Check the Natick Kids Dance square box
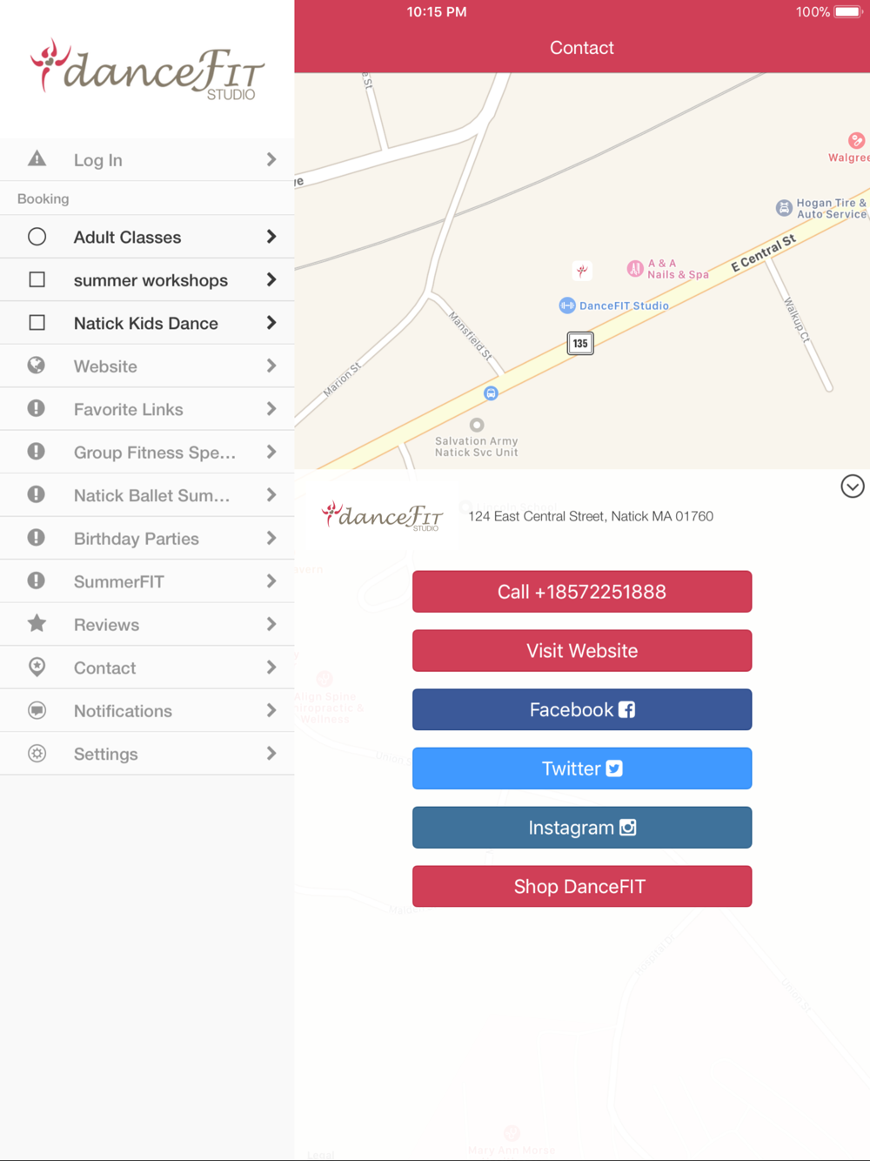 [37, 323]
